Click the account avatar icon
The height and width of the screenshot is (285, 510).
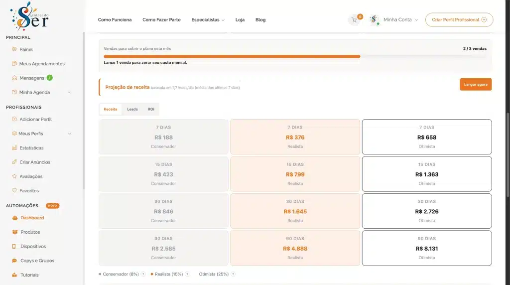(x=374, y=20)
